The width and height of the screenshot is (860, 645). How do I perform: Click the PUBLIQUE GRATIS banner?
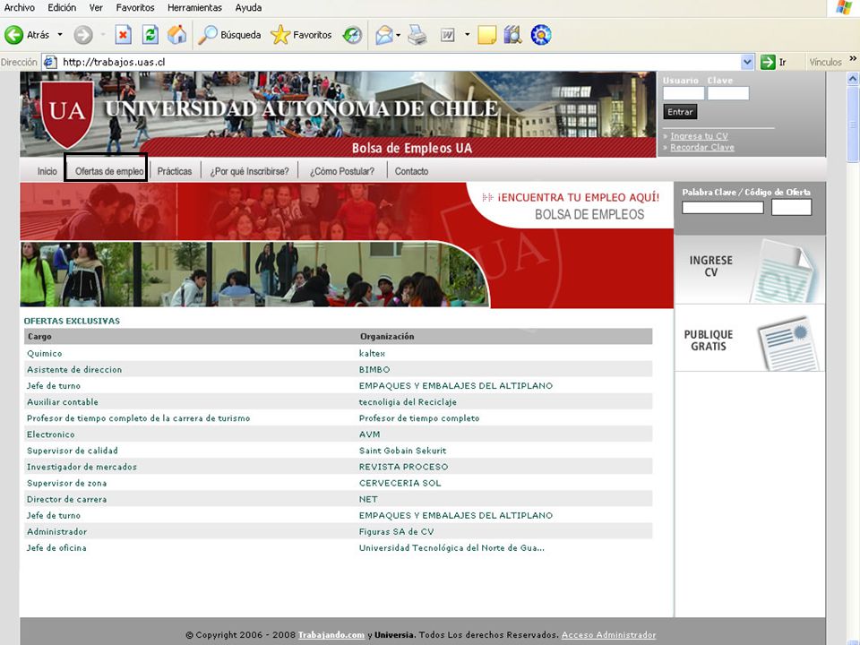750,339
